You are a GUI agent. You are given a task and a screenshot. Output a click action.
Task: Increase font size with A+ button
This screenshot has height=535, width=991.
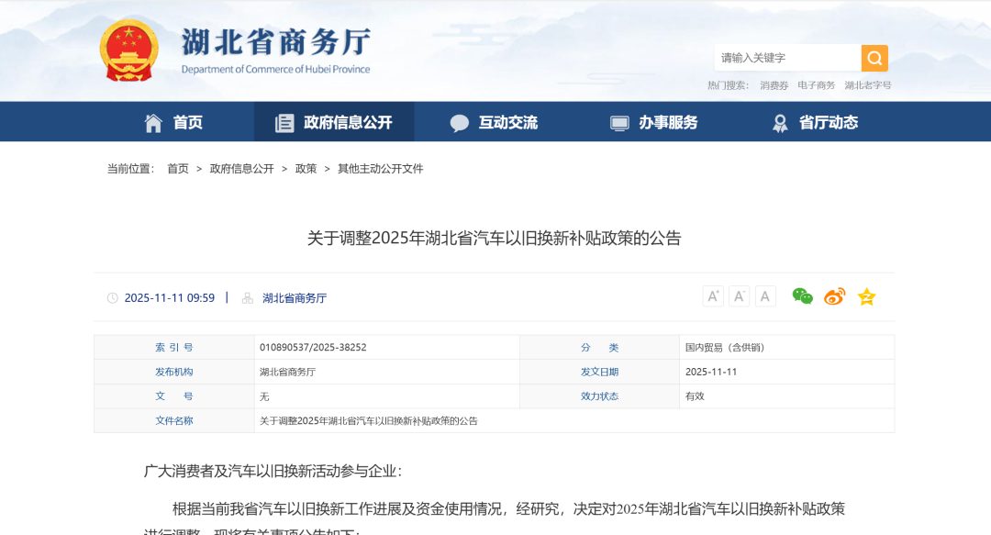point(713,296)
